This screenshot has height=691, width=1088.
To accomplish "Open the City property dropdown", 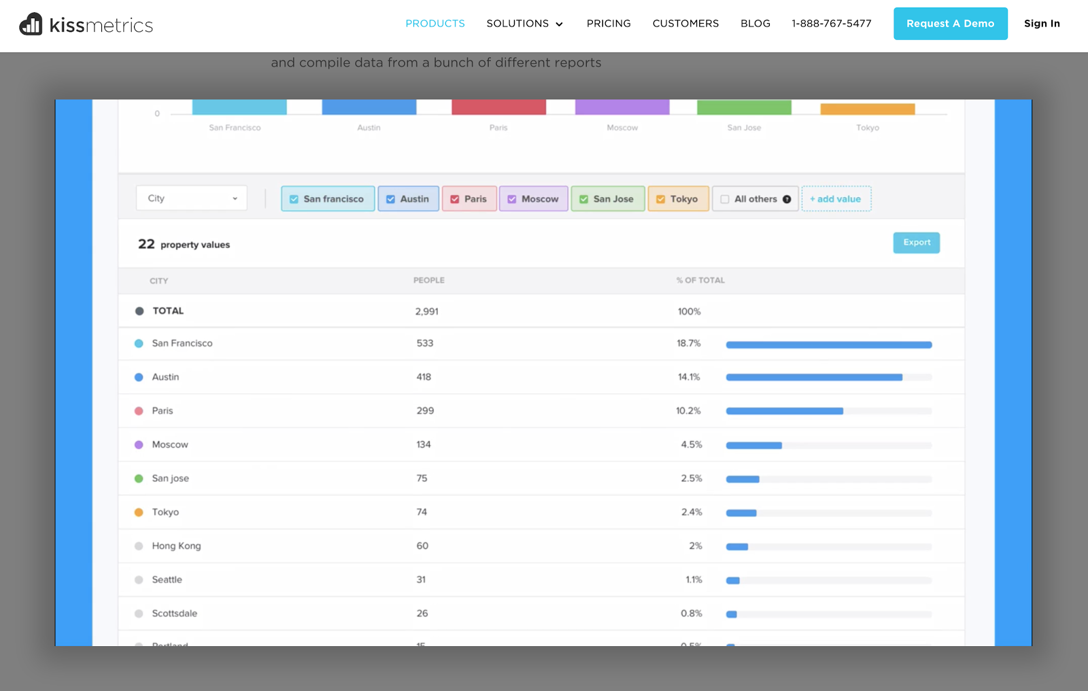I will (192, 198).
